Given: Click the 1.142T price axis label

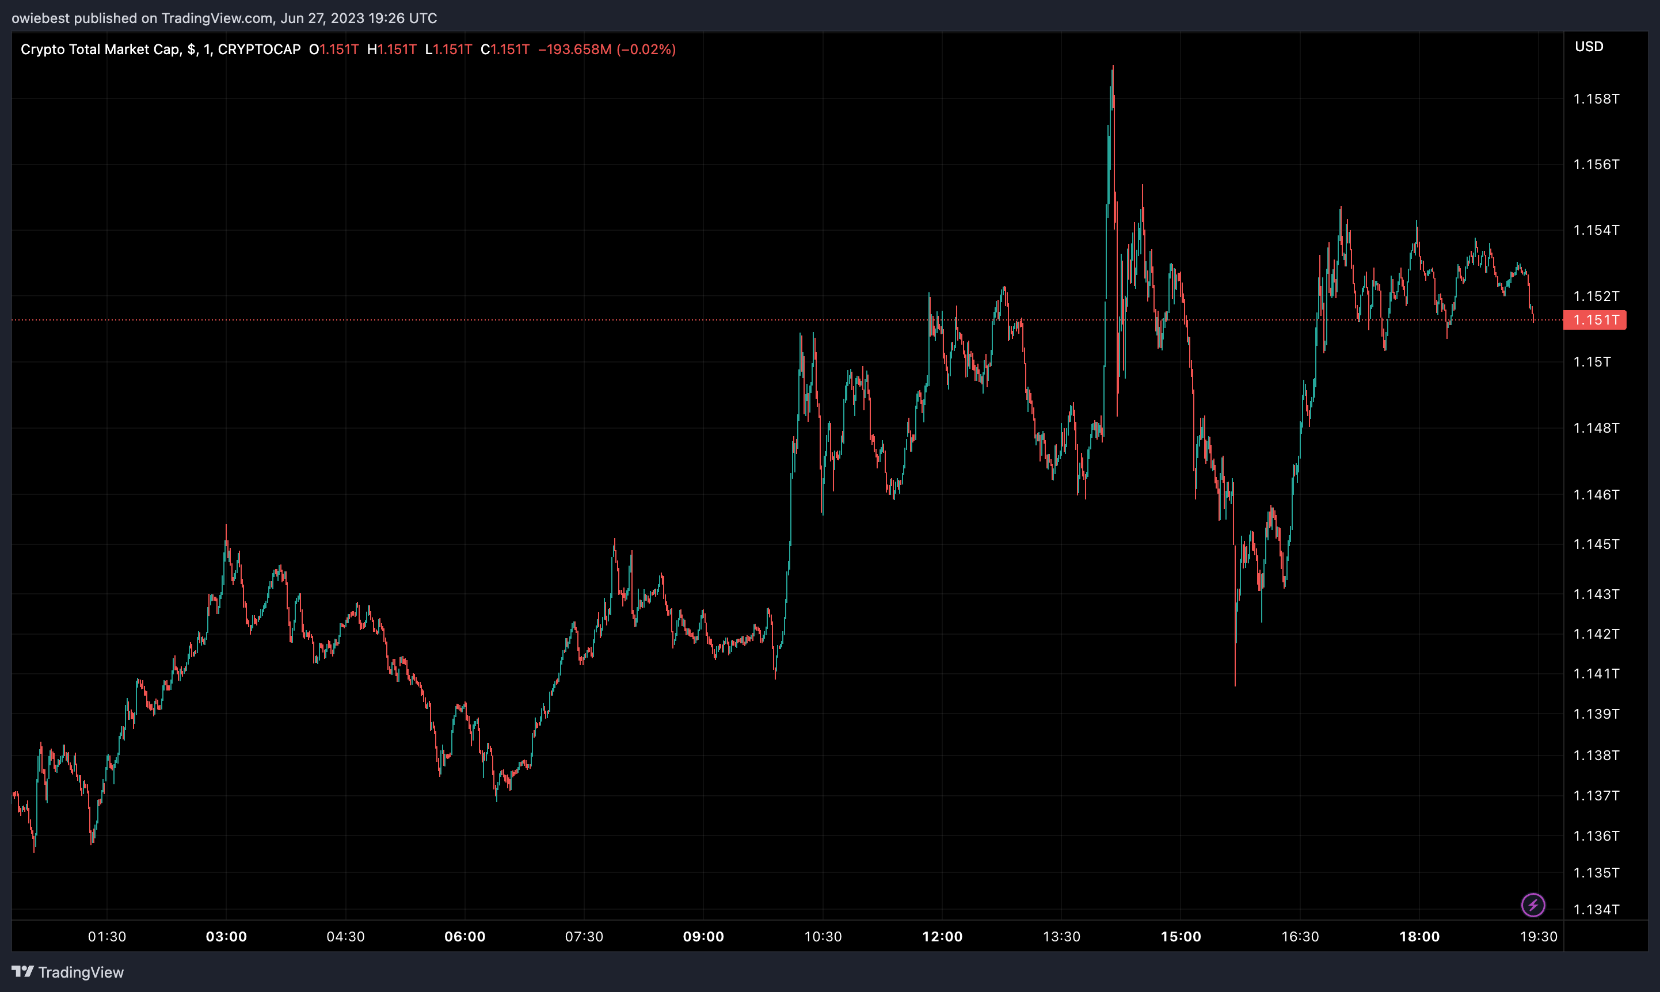Looking at the screenshot, I should (1597, 634).
